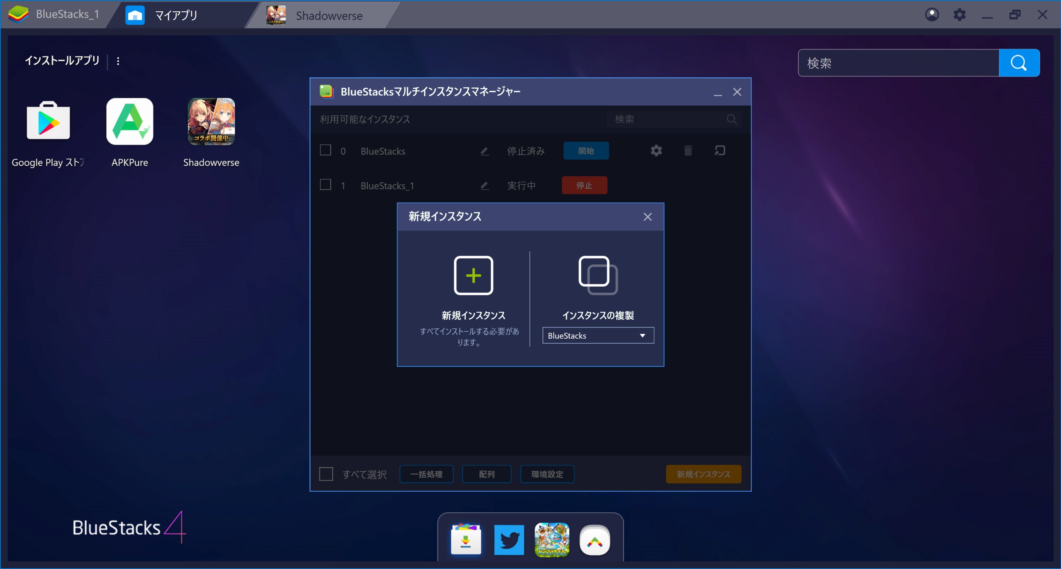Viewport: 1061px width, 569px height.
Task: Enable すべて選択 checkbox
Action: 326,474
